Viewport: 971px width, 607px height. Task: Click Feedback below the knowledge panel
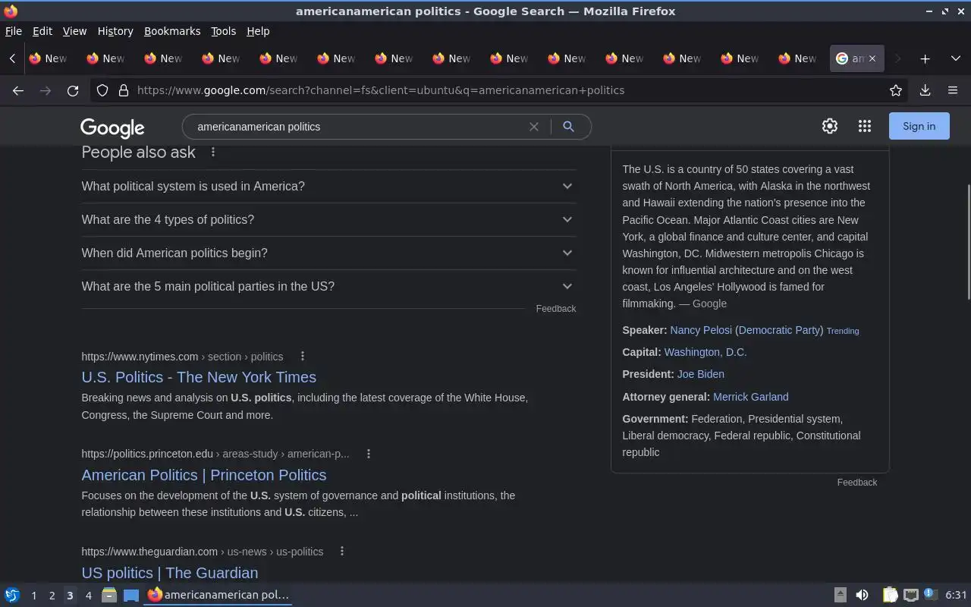857,483
